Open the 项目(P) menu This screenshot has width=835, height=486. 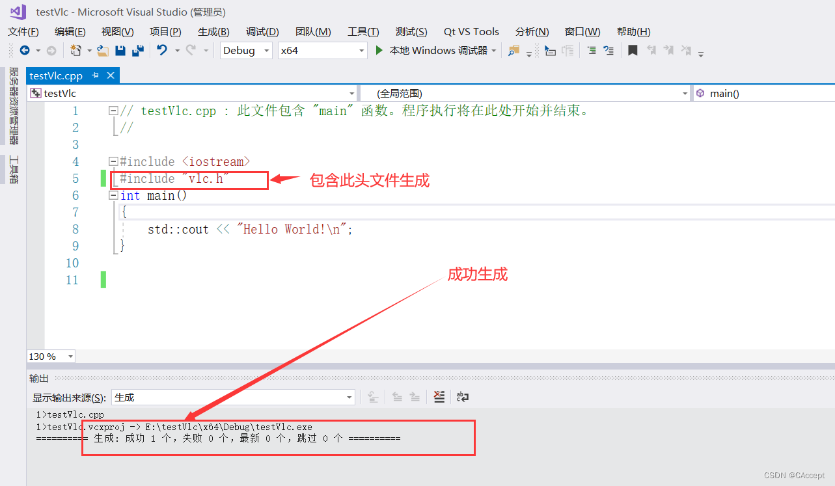tap(165, 31)
